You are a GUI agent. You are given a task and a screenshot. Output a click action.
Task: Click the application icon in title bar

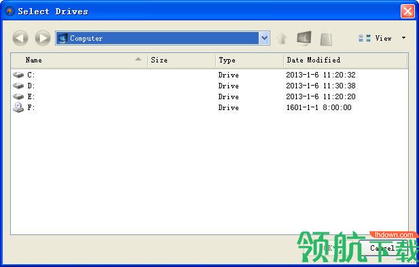(10, 12)
